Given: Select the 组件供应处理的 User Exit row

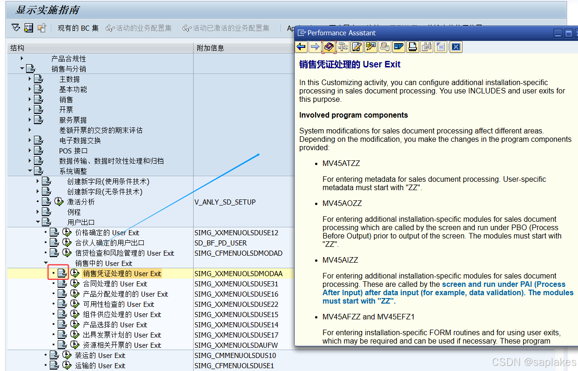Looking at the screenshot, I should (122, 314).
